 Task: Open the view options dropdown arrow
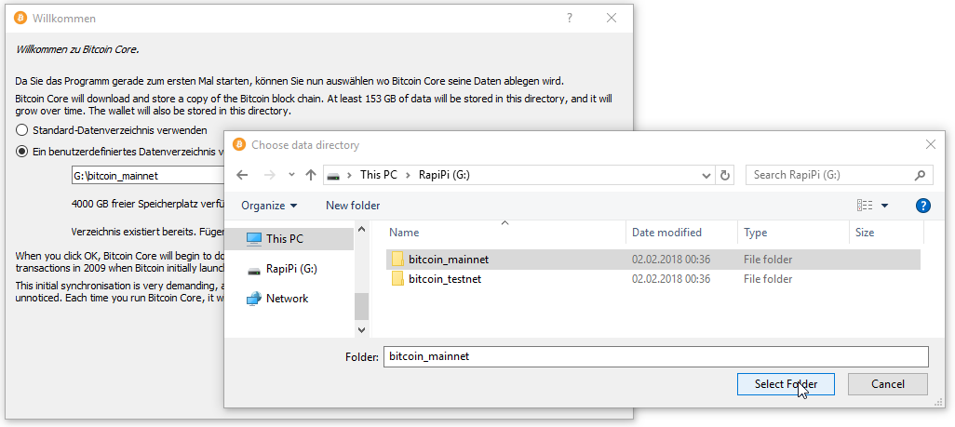[884, 206]
